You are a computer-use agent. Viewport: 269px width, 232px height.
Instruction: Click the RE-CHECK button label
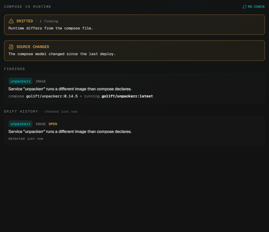[x=256, y=7]
